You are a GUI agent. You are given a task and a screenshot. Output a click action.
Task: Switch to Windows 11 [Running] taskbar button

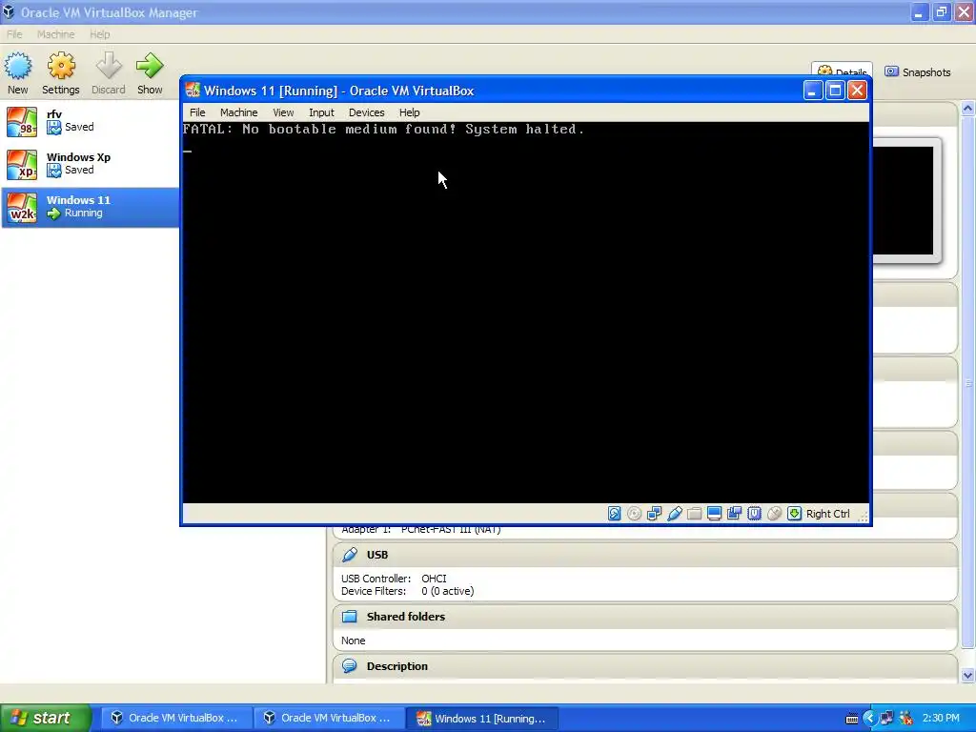[481, 719]
